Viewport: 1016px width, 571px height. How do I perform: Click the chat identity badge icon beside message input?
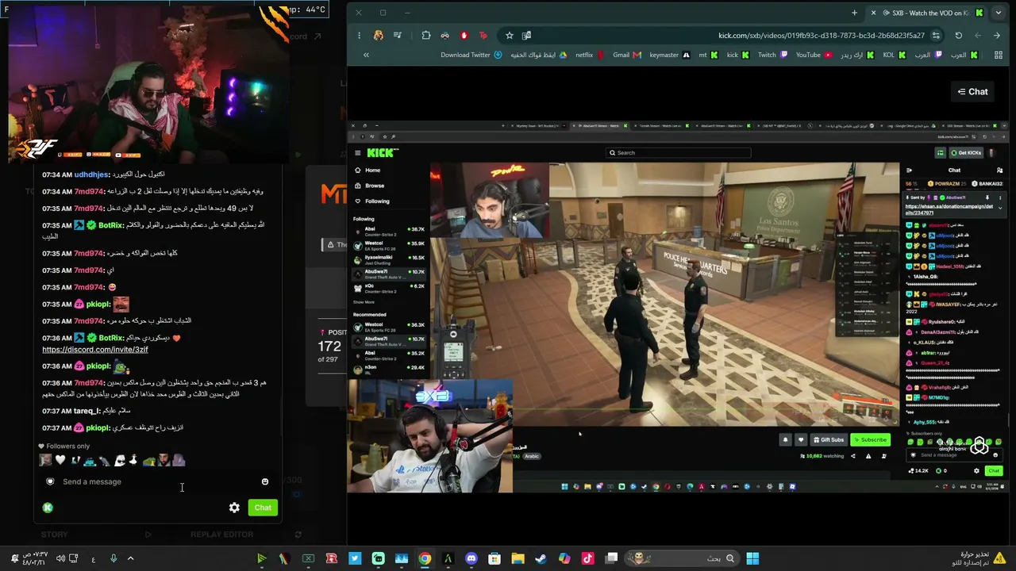click(x=50, y=481)
